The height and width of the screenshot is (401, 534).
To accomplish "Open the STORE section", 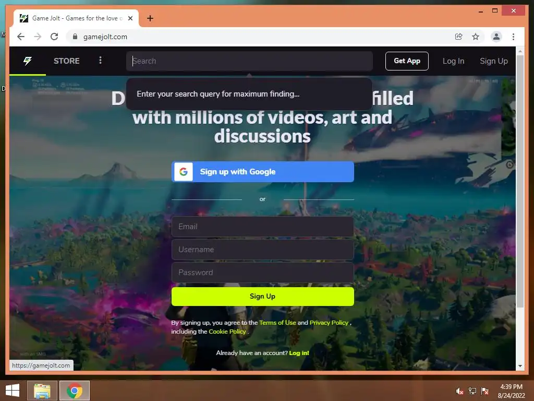I will coord(66,61).
